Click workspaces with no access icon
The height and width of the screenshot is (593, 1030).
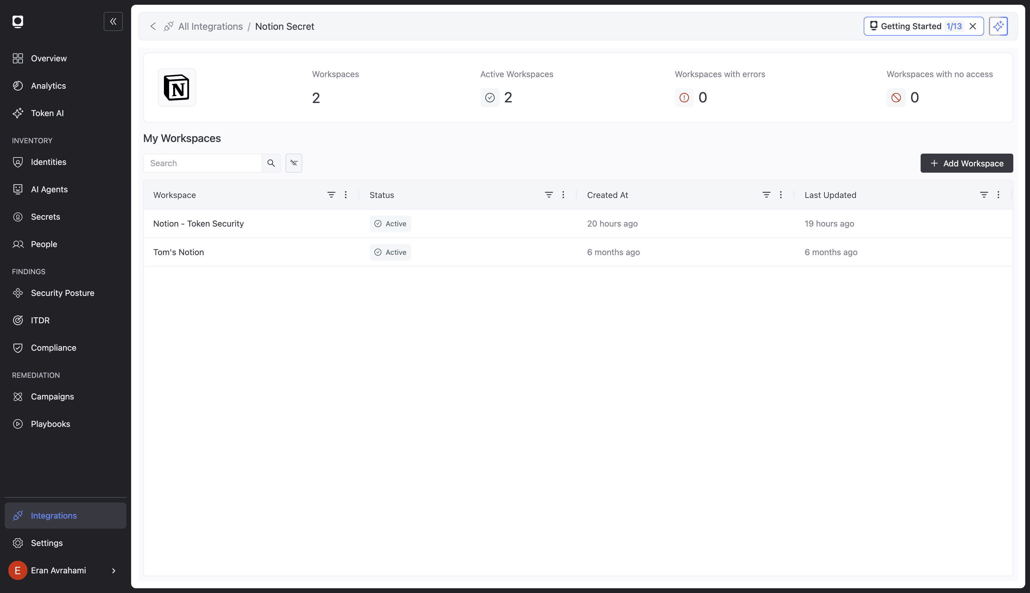tap(896, 97)
